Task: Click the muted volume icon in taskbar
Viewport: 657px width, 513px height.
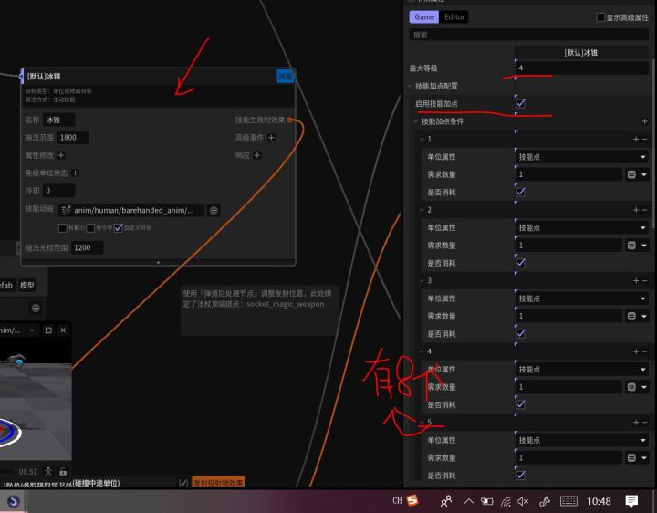Action: pyautogui.click(x=523, y=501)
